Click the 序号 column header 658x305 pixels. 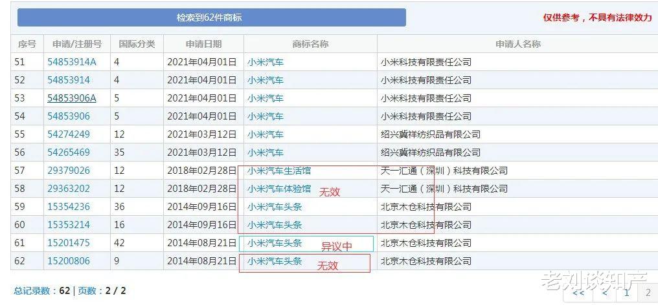click(x=27, y=44)
